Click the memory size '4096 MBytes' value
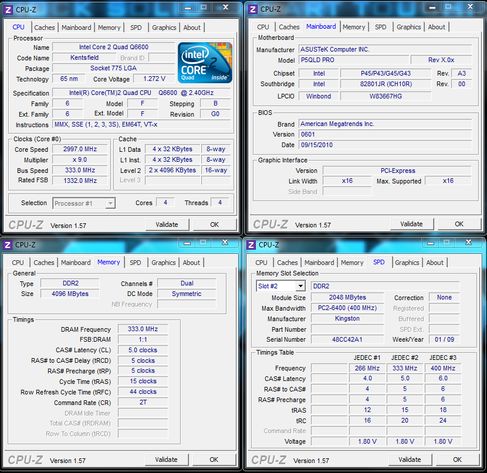This screenshot has height=473, width=487. [70, 294]
